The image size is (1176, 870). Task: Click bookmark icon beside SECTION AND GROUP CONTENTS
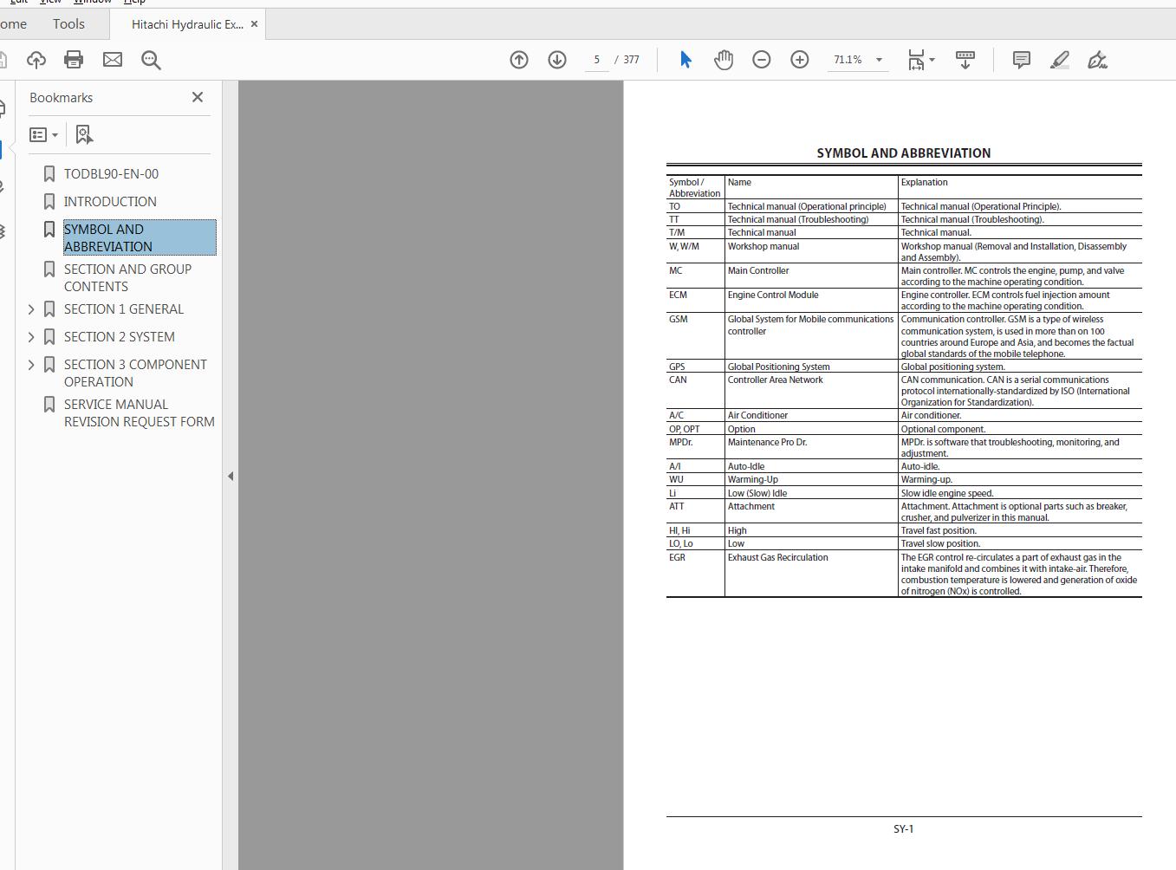pyautogui.click(x=49, y=269)
